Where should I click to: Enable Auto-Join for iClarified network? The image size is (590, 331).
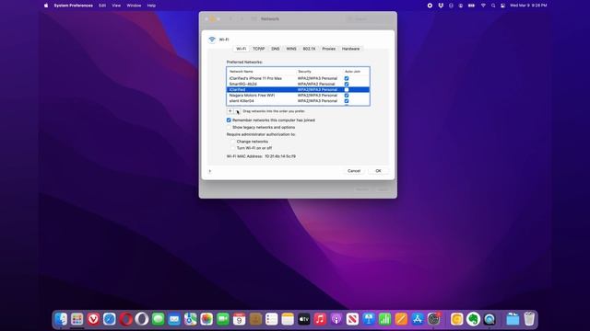tap(347, 90)
